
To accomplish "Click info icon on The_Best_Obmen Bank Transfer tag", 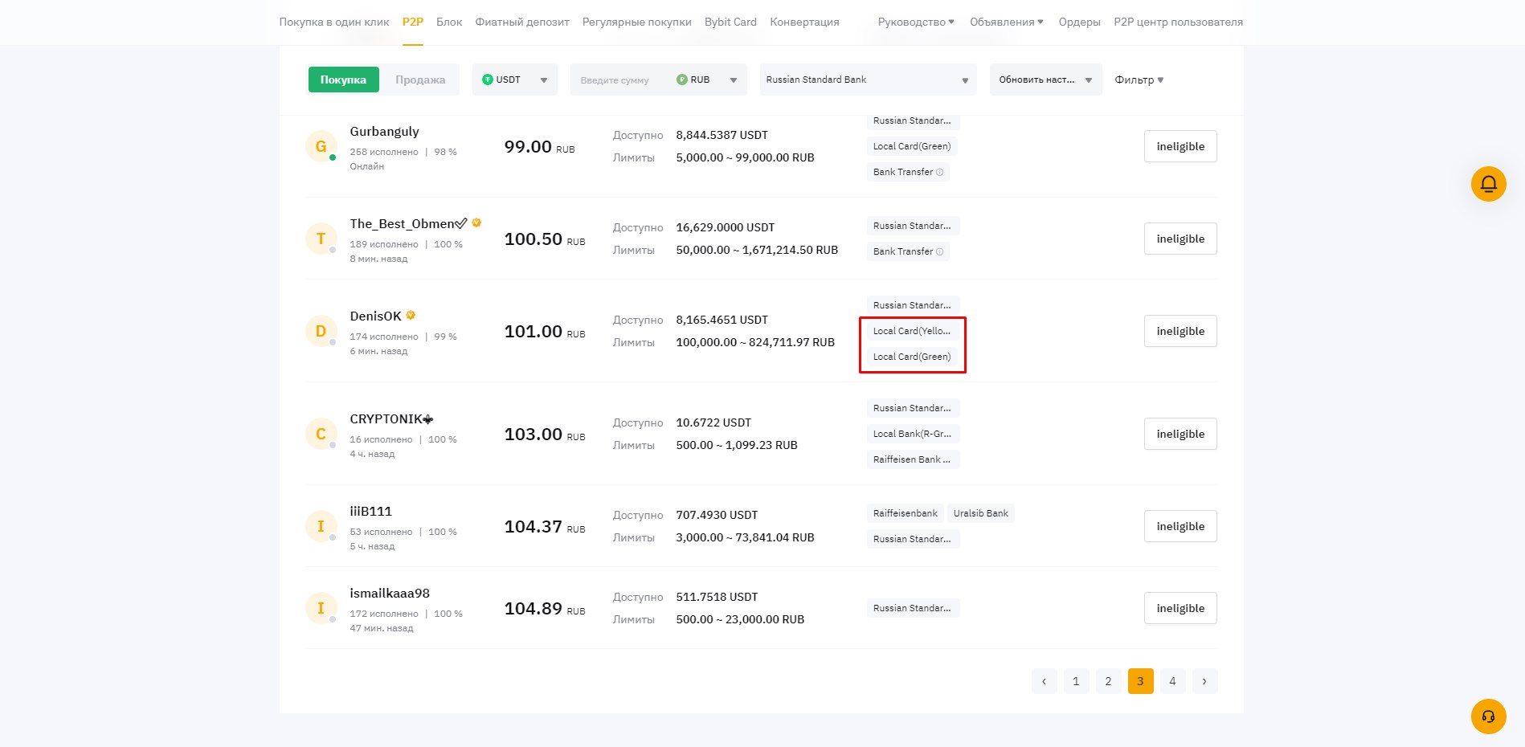I will pos(939,251).
